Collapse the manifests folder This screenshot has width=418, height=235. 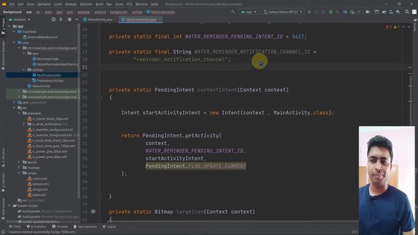pos(14,32)
